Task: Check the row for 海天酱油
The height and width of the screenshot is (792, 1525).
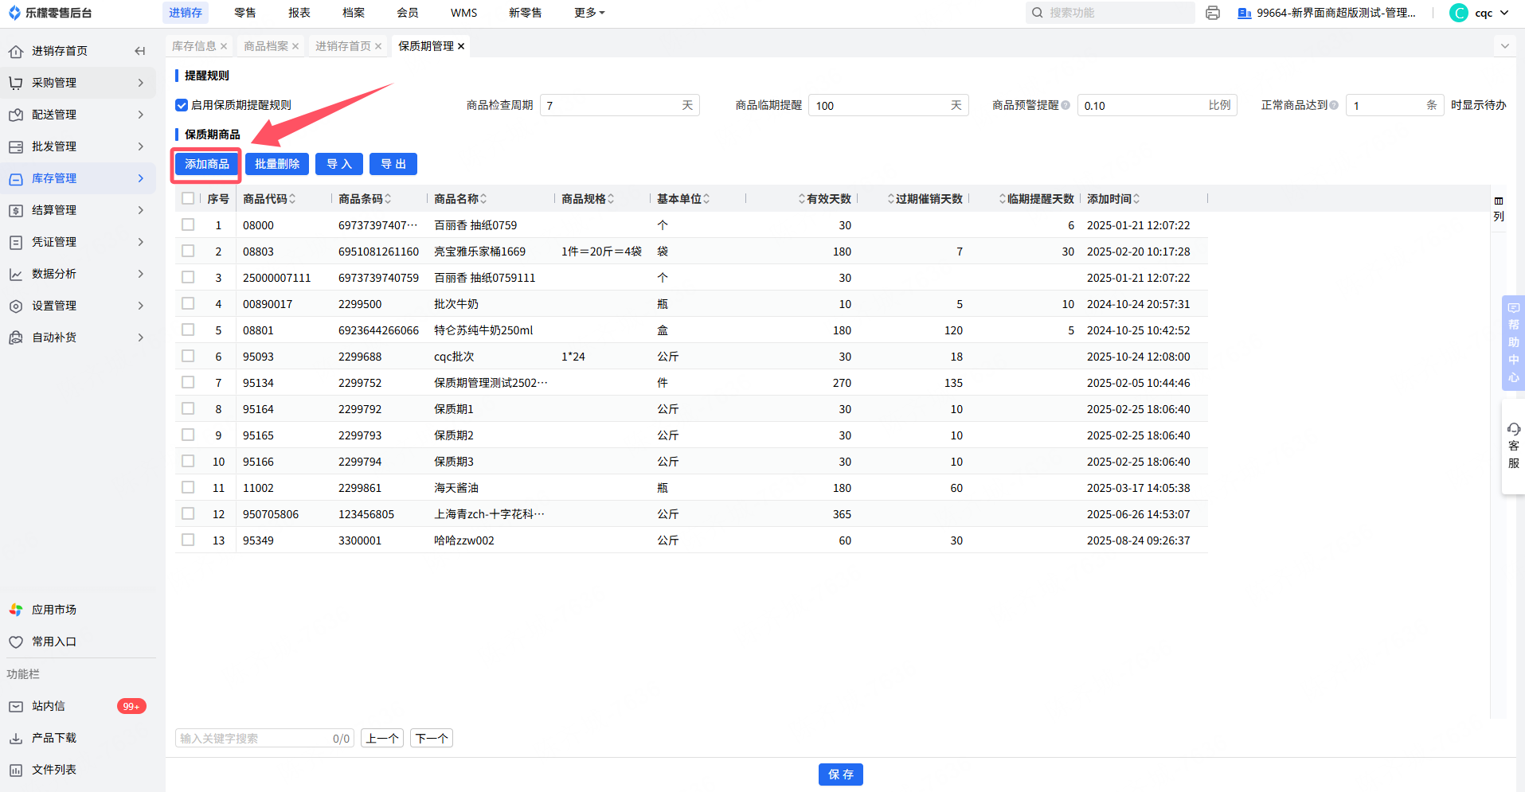Action: pos(188,487)
